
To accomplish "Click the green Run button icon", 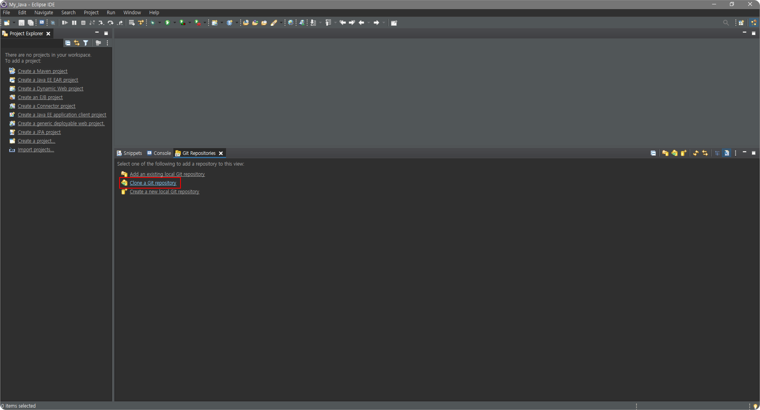I will [x=167, y=23].
